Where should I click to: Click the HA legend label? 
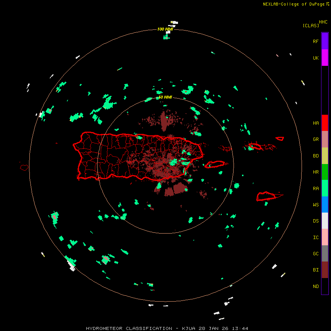(x=316, y=123)
